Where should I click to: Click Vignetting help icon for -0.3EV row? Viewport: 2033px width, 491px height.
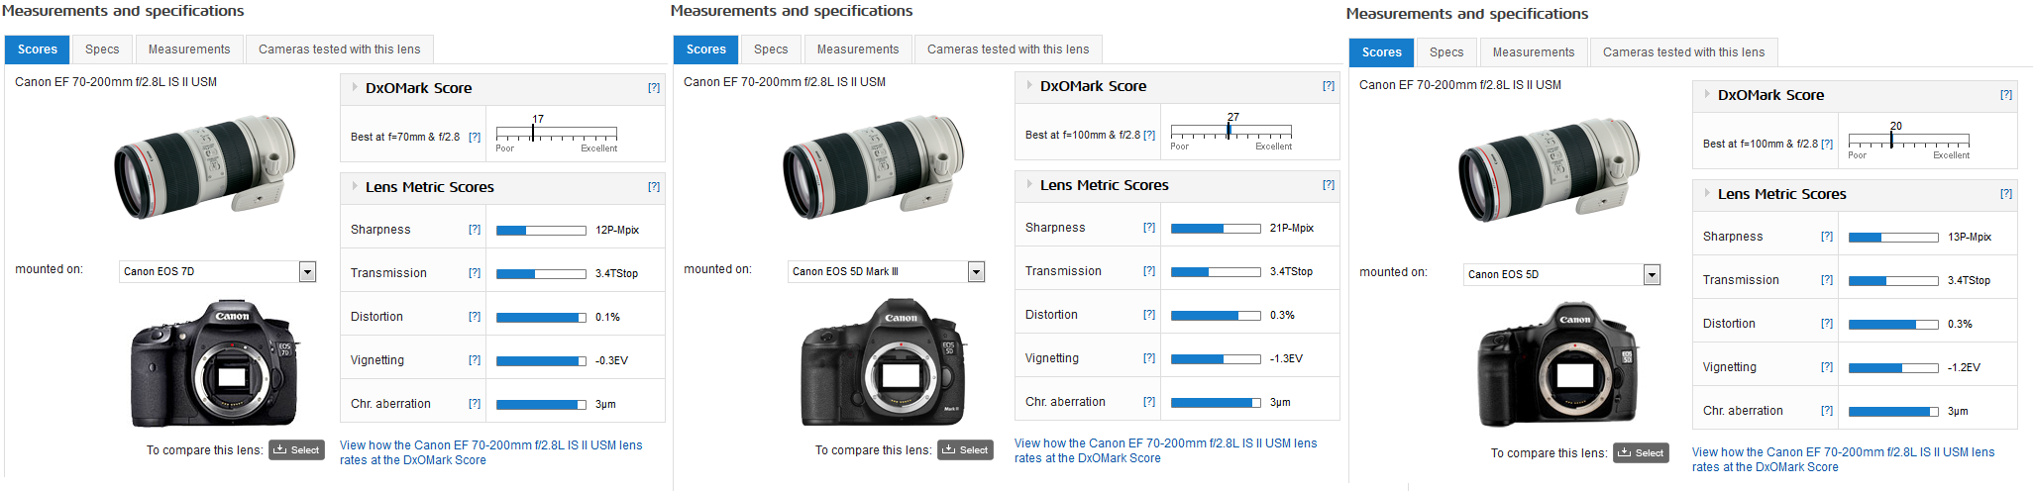click(475, 360)
